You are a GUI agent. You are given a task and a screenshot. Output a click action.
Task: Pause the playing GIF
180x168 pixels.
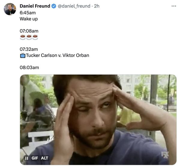point(26,158)
